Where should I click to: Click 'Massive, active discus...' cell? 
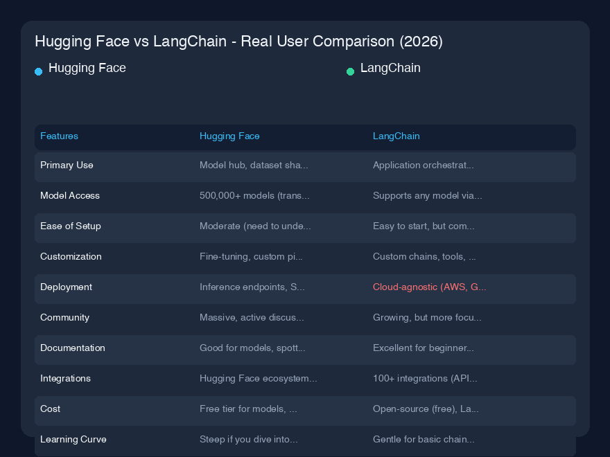pos(252,318)
